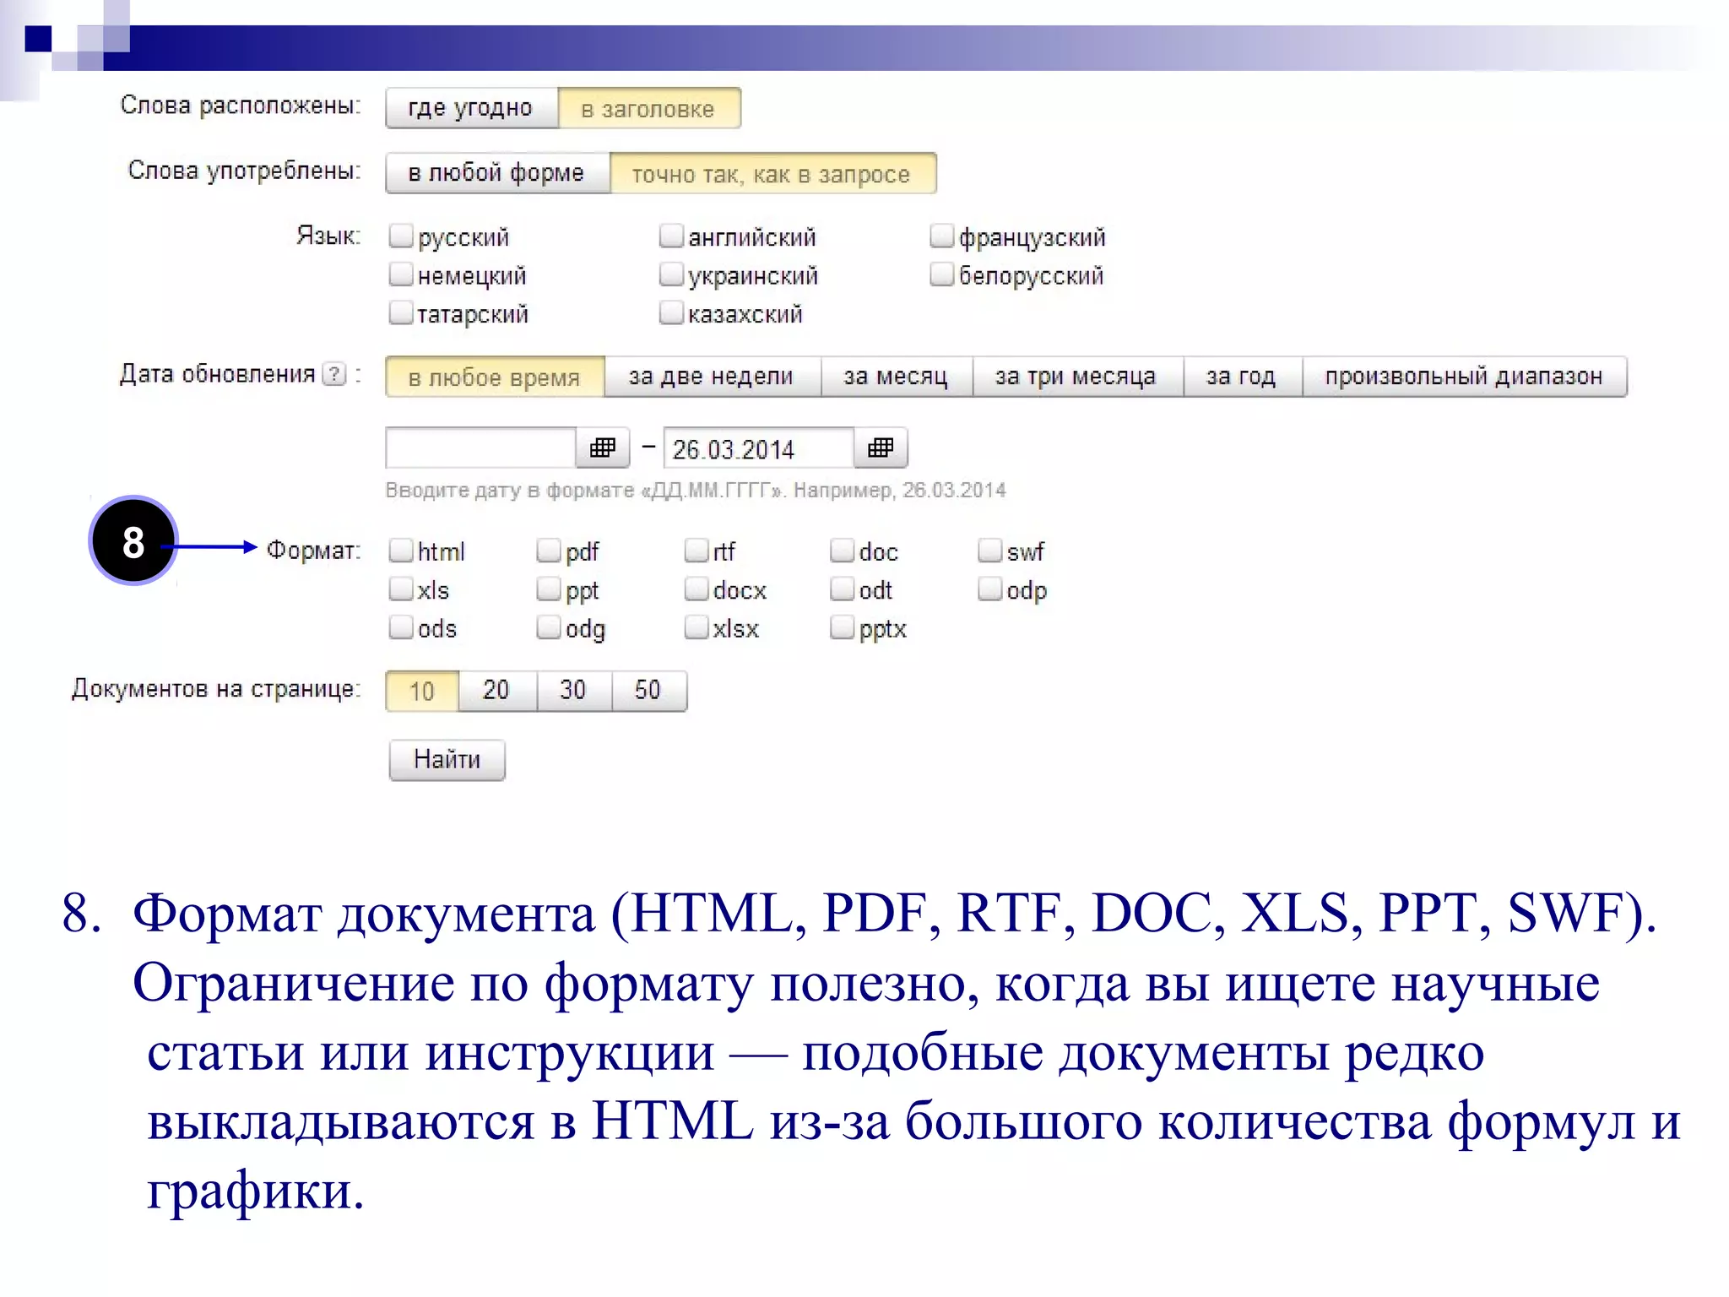Check the русский language box
This screenshot has height=1297, width=1729.
pyautogui.click(x=401, y=236)
